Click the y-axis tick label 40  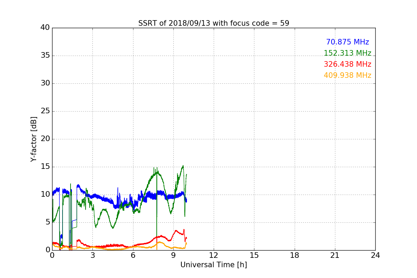(45, 28)
